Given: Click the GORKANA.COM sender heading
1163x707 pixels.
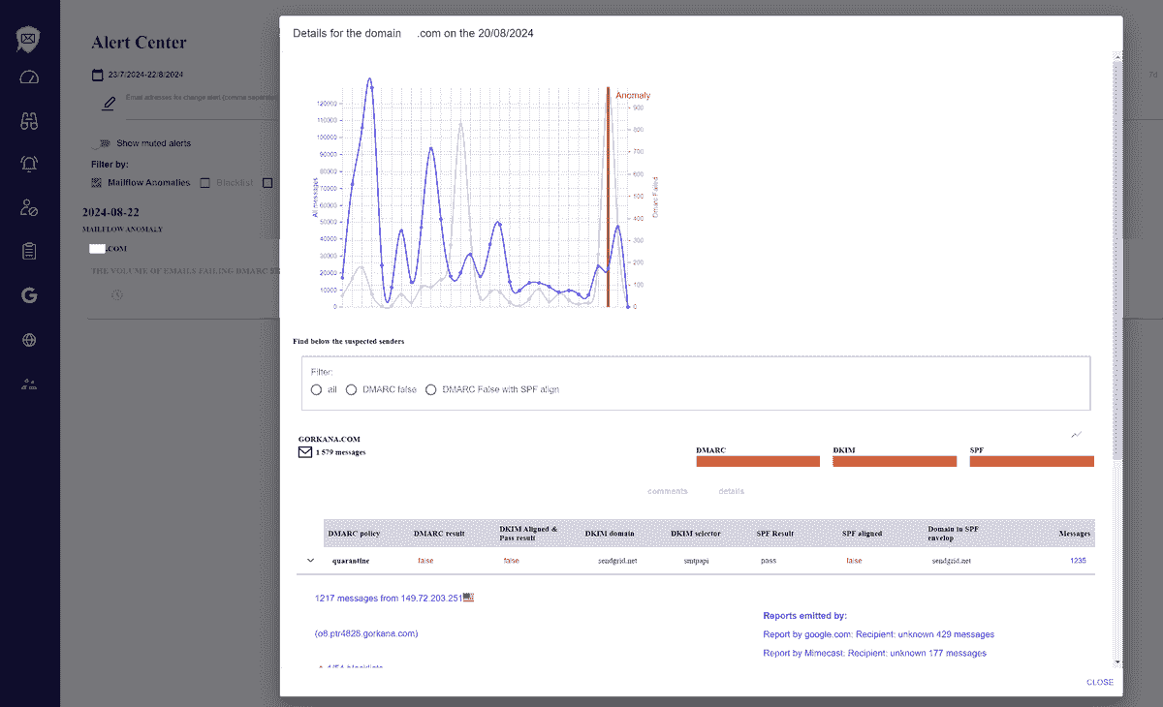Looking at the screenshot, I should (x=330, y=439).
